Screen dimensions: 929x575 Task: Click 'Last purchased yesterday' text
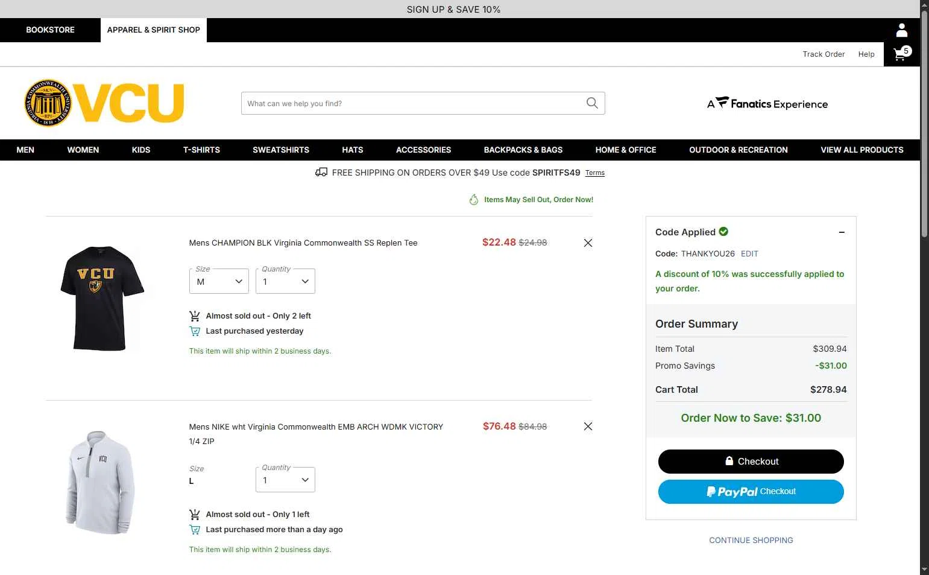[254, 331]
